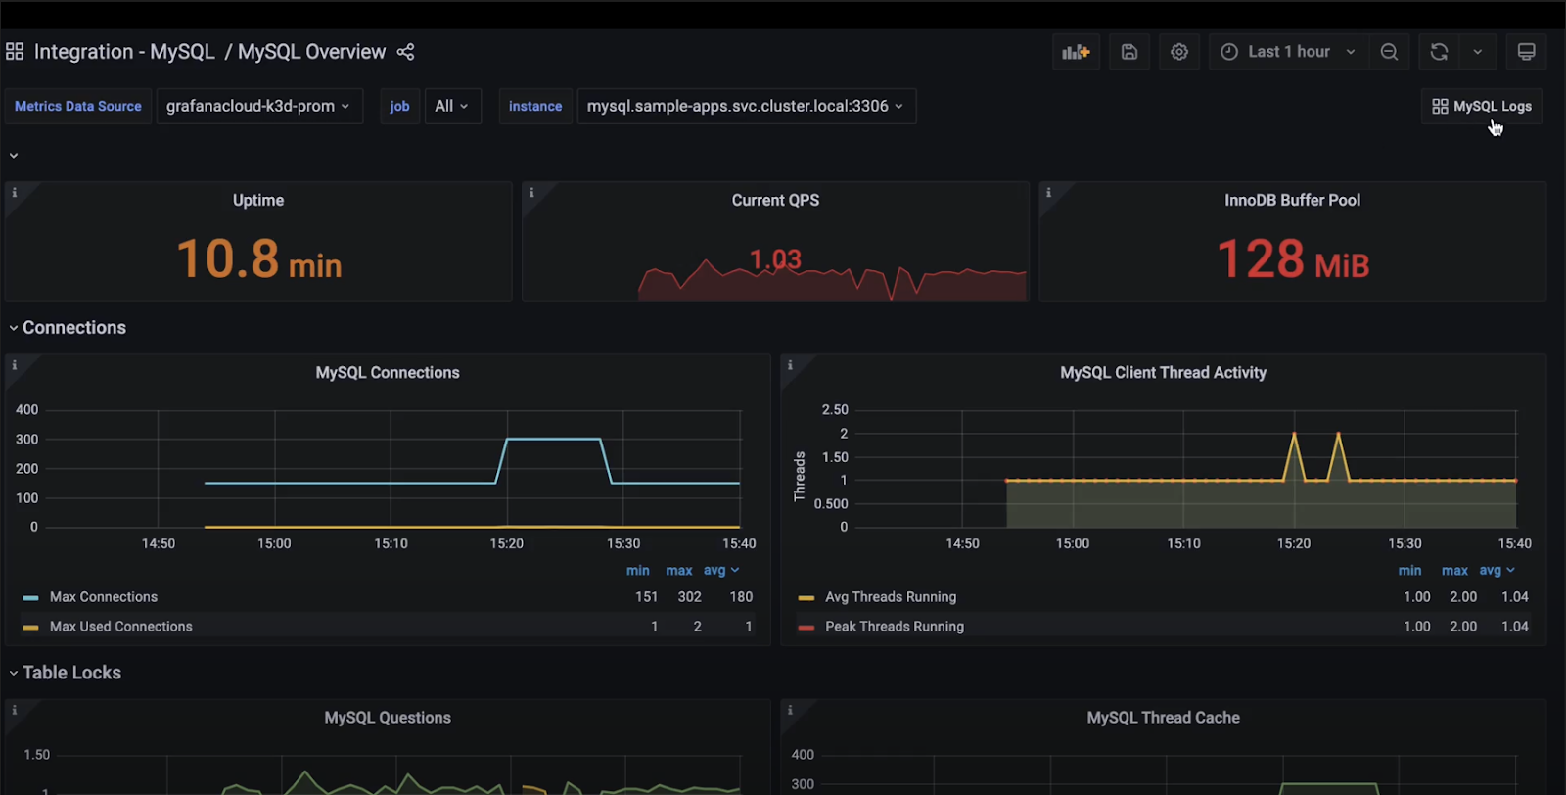Open the MySQL Questions panel title menu
This screenshot has width=1566, height=795.
tap(388, 718)
